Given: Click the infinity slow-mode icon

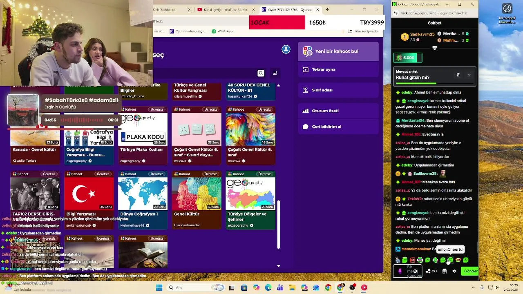Looking at the screenshot, I should pos(434,271).
